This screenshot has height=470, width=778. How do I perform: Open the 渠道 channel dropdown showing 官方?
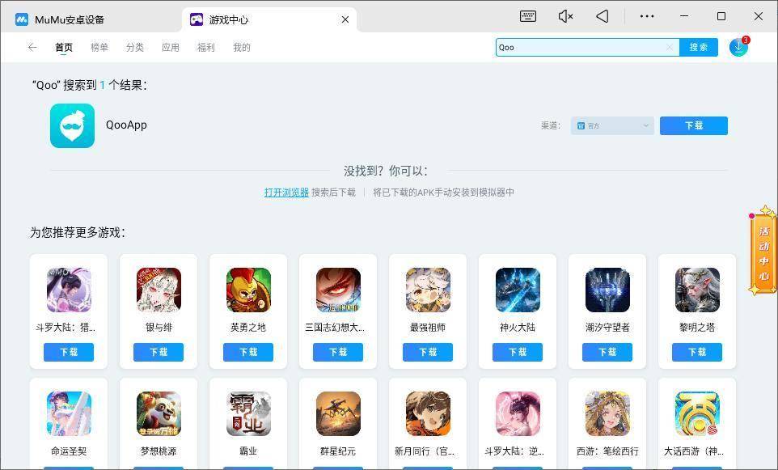click(612, 125)
